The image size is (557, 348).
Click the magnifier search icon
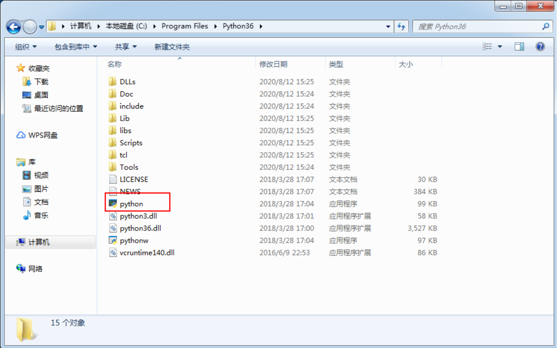(546, 26)
